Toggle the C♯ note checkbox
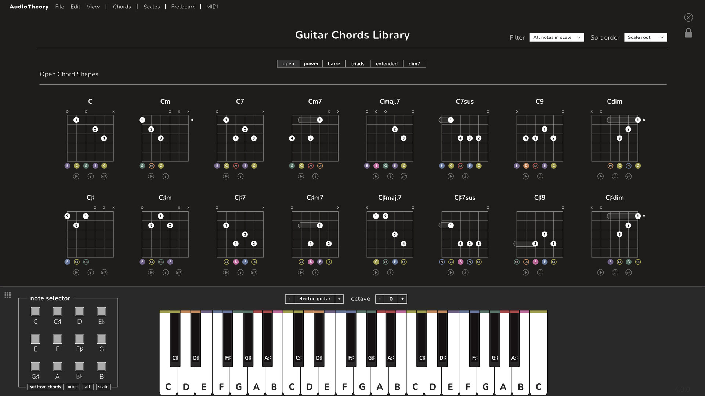This screenshot has width=705, height=396. click(x=57, y=311)
